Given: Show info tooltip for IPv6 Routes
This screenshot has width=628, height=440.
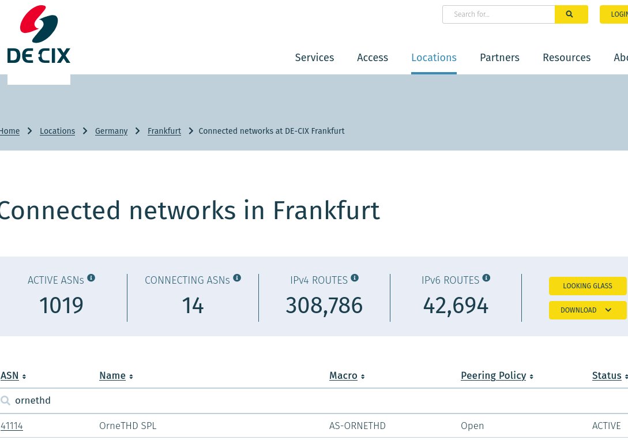Looking at the screenshot, I should pyautogui.click(x=486, y=278).
